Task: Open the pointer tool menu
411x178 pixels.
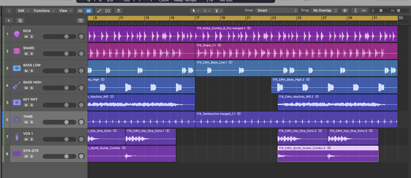Action: pos(195,11)
